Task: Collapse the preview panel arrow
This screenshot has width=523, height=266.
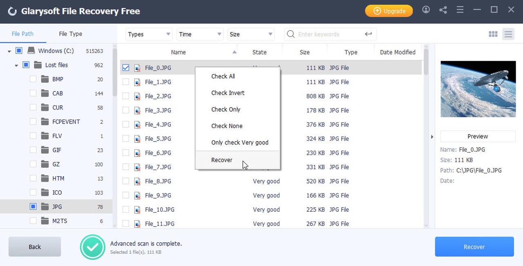Action: [432, 137]
